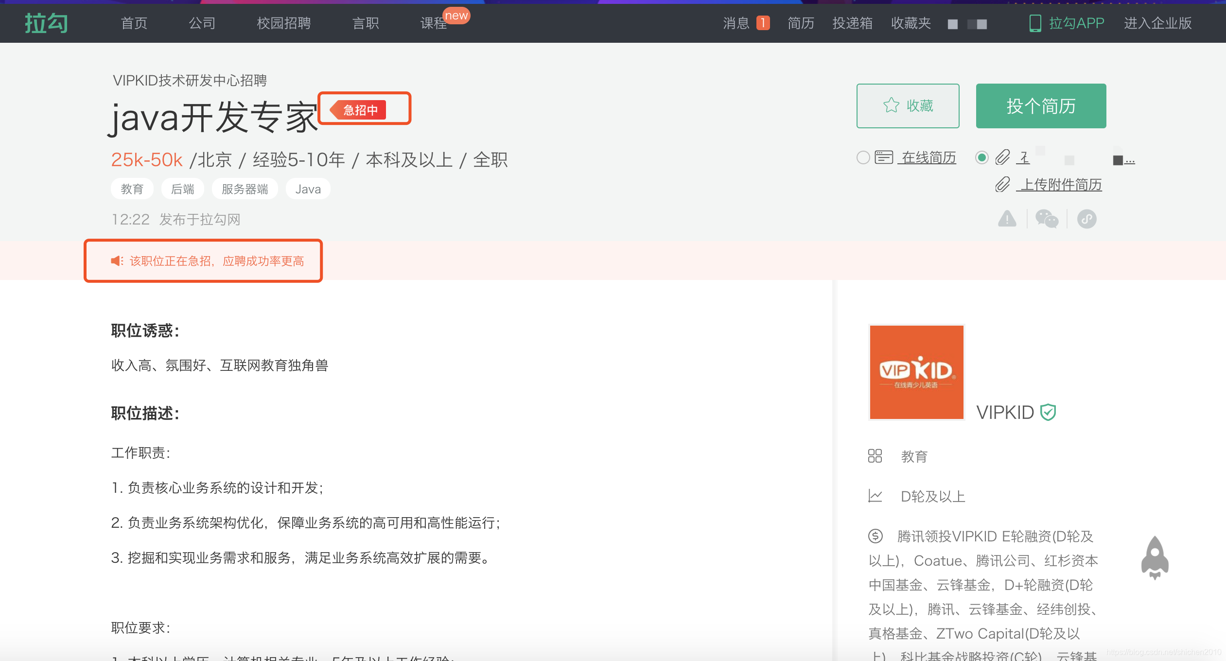Click the verified shield icon beside VIPKID
Screen dimensions: 1226x661
click(1048, 413)
